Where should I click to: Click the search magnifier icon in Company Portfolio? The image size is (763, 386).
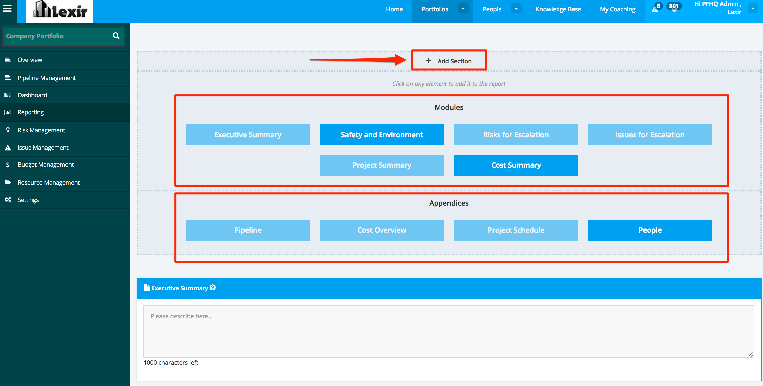coord(116,36)
